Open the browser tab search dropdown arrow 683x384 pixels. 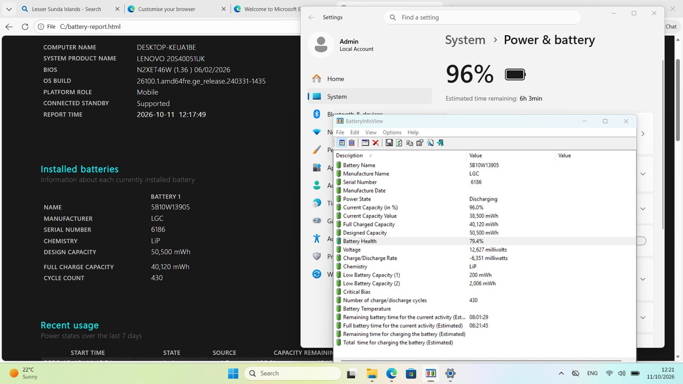[9, 9]
